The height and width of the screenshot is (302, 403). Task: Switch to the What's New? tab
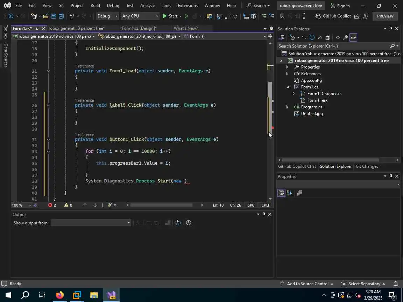[186, 28]
